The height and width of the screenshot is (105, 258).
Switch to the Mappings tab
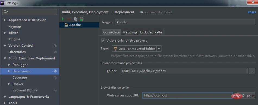pyautogui.click(x=130, y=32)
